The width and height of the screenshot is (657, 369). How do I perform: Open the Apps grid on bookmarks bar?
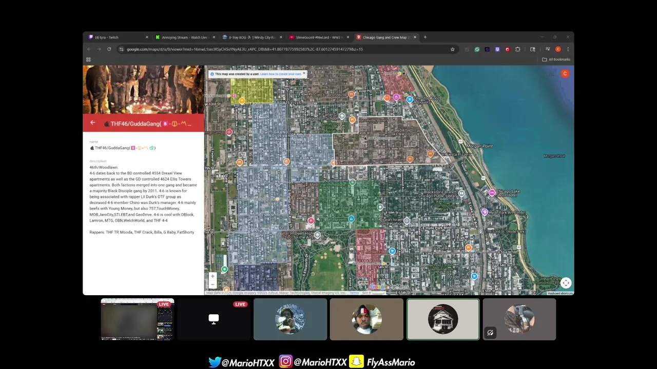point(88,59)
